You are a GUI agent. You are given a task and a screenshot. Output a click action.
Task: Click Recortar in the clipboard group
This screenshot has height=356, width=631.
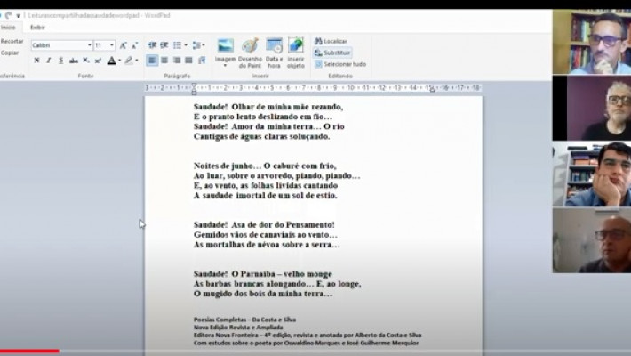[x=12, y=41]
